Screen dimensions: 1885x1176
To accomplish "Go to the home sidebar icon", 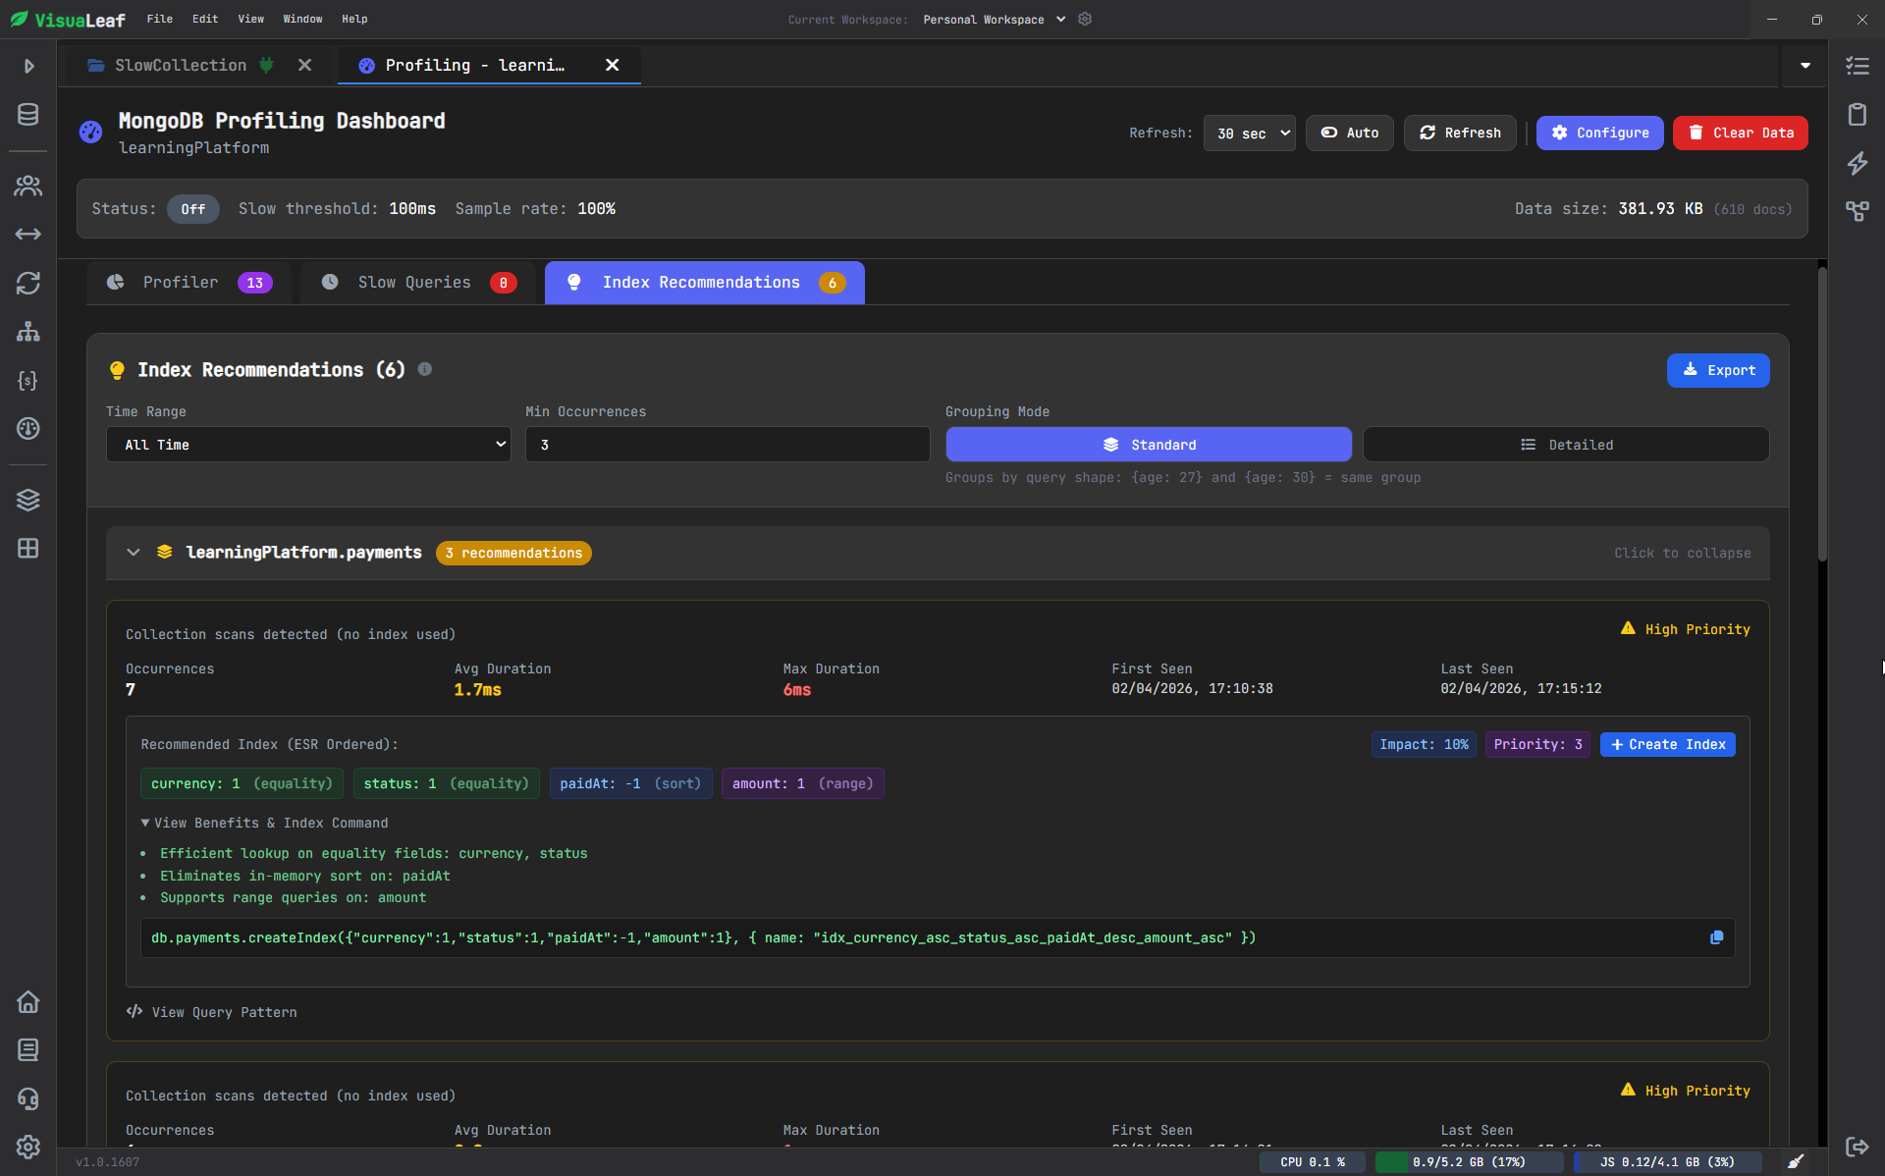I will 28,1002.
